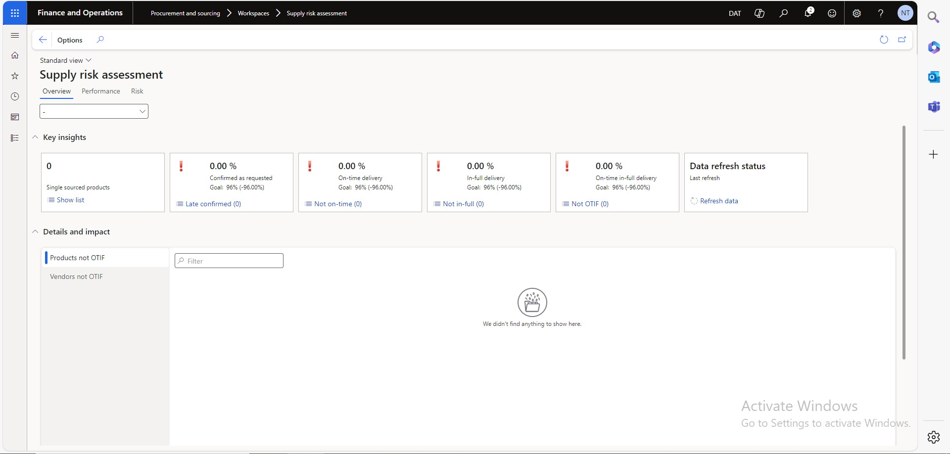Click the back arrow button
This screenshot has height=454, width=950.
click(43, 40)
